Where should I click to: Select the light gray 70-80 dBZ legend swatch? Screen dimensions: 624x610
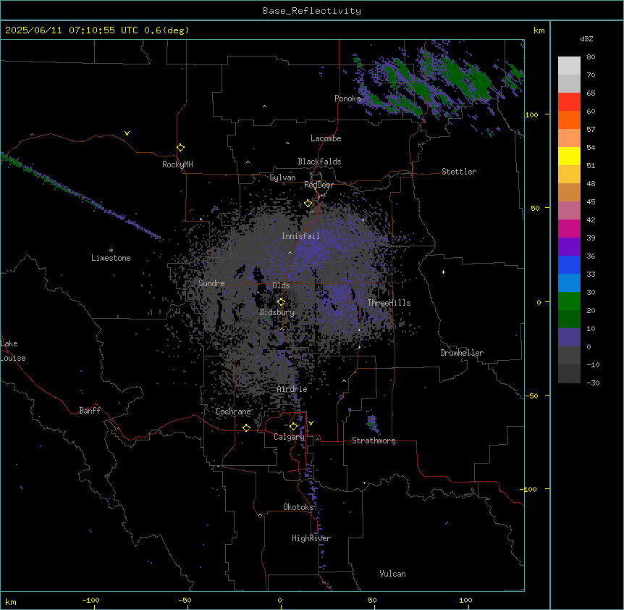[569, 66]
